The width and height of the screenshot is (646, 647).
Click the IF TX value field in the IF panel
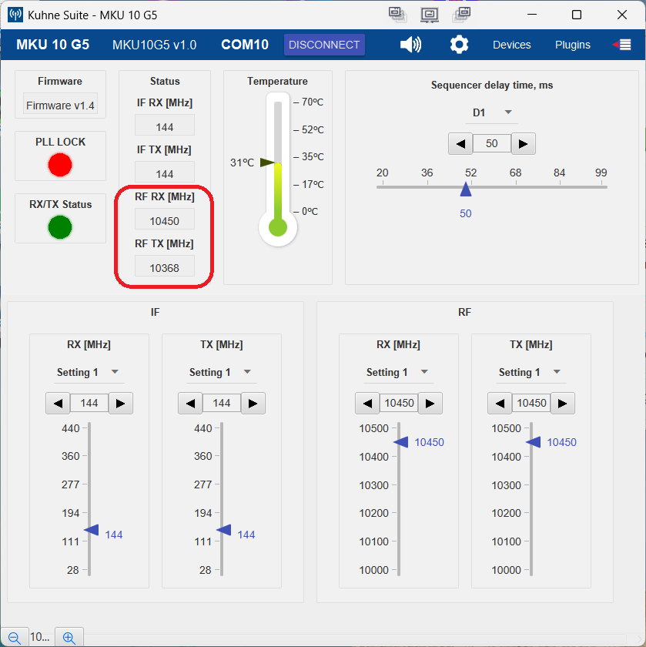pyautogui.click(x=222, y=403)
